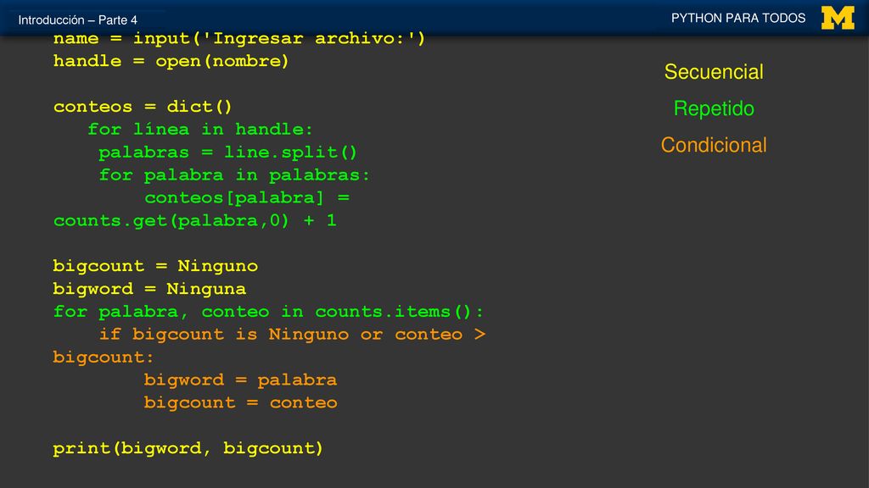Click the name = input code line

click(x=239, y=39)
